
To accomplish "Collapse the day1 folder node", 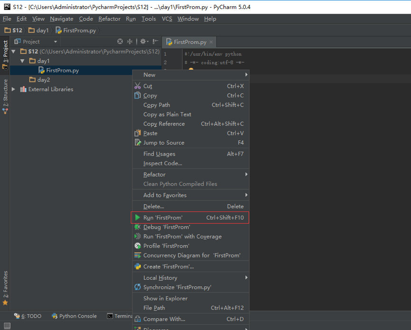I will pyautogui.click(x=22, y=61).
